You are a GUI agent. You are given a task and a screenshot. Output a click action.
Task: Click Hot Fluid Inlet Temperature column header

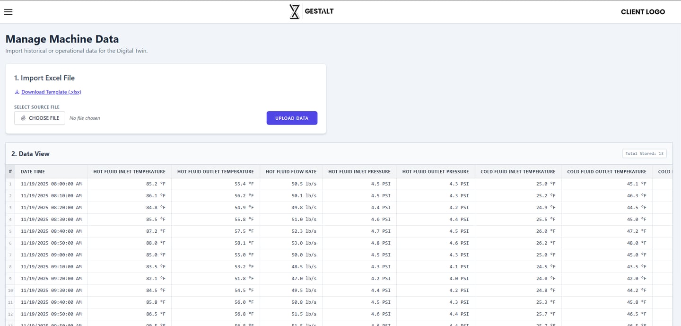point(130,171)
